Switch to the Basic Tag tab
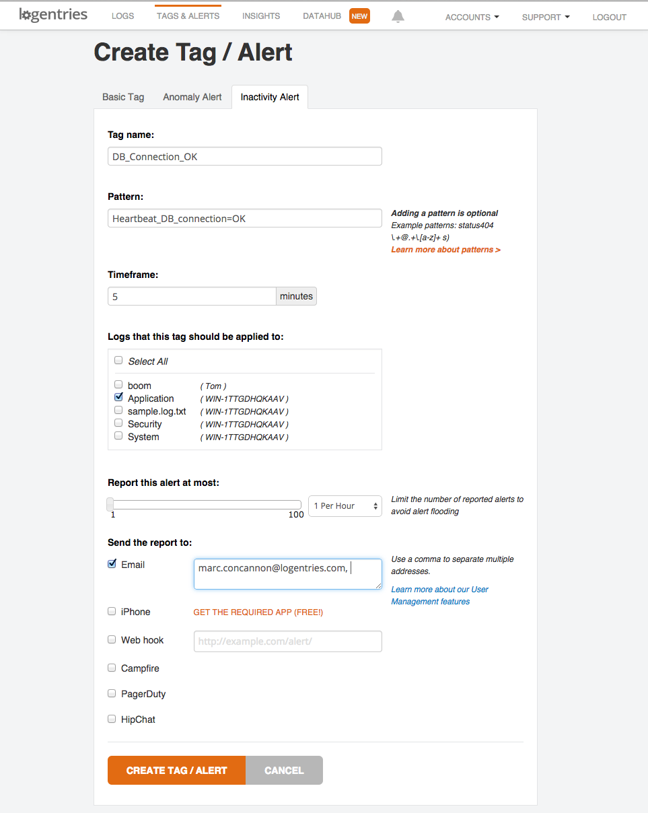The height and width of the screenshot is (813, 648). [123, 97]
